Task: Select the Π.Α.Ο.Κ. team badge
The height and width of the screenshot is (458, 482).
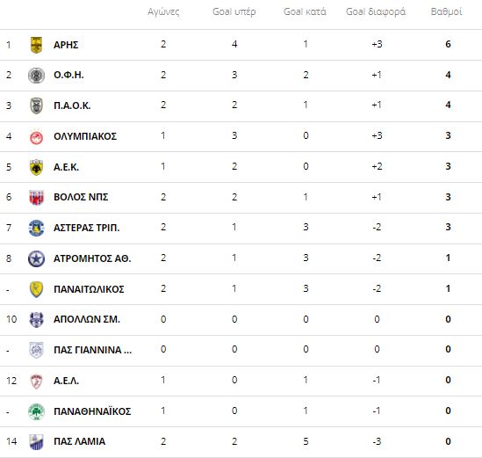Action: pyautogui.click(x=36, y=105)
